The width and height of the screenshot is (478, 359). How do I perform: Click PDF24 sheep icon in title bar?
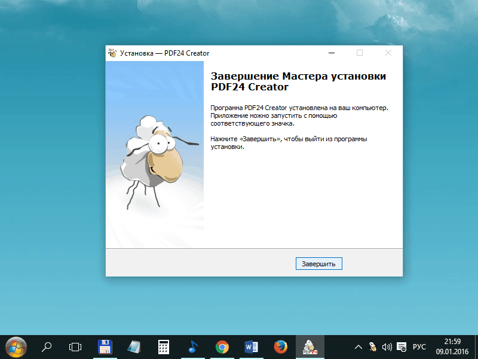(x=112, y=53)
